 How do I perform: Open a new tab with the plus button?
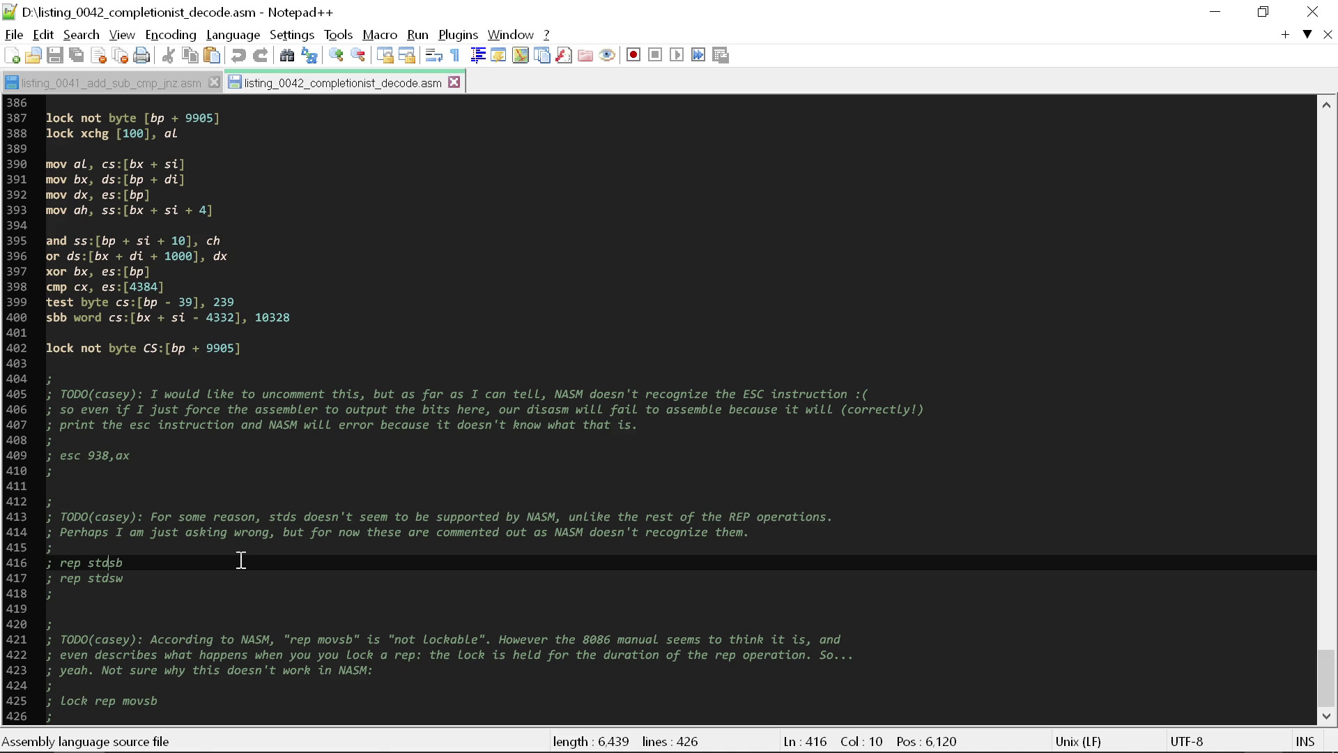pos(1284,34)
